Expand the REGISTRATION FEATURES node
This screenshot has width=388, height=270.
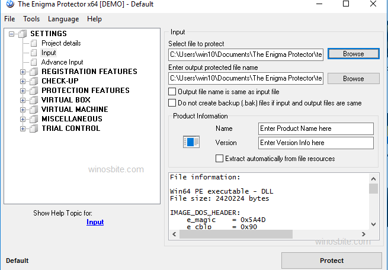coord(23,72)
